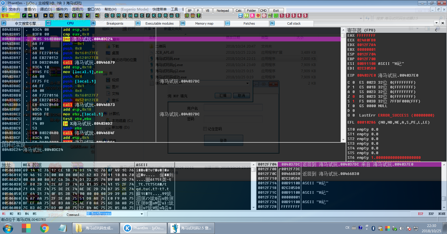Click the tab list dropdown arrow near Call stack
This screenshot has height=234, width=447.
(436, 23)
